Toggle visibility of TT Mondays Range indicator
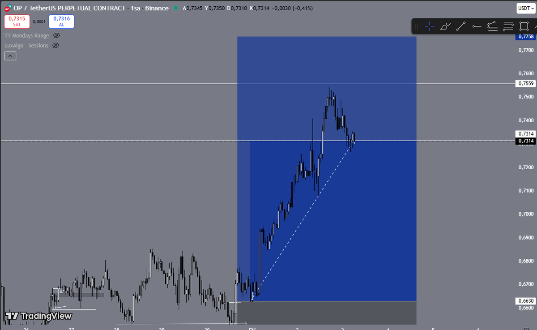The image size is (537, 330). pos(56,35)
